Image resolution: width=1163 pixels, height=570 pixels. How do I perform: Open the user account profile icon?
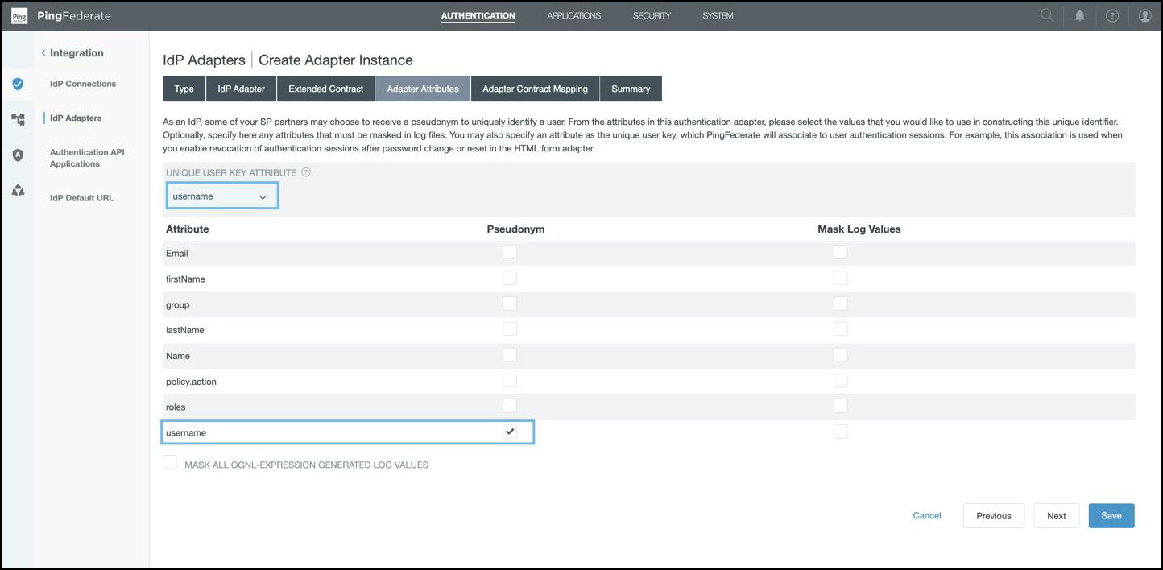click(x=1144, y=16)
